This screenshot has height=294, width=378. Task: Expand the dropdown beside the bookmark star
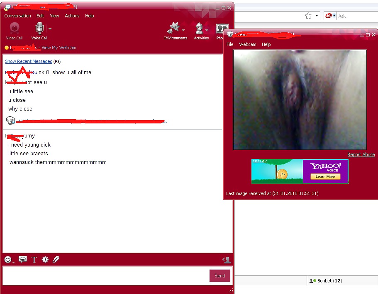317,16
